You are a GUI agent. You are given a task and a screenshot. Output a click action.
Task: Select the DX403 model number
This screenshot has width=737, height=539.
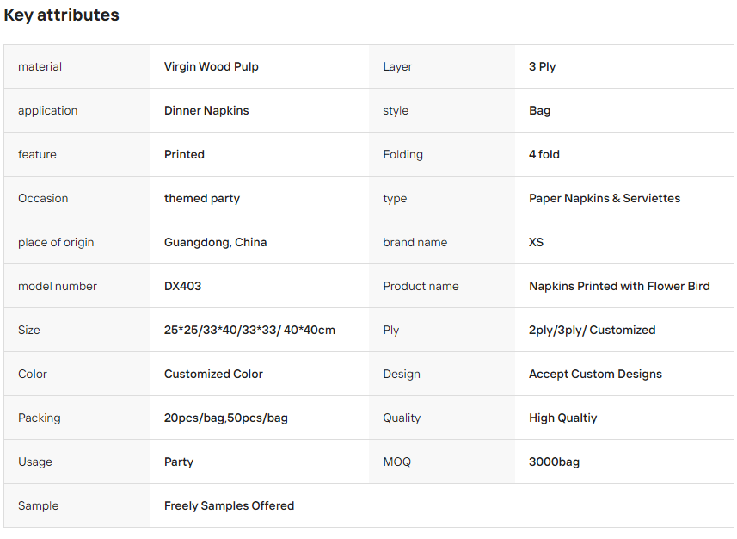pyautogui.click(x=182, y=286)
